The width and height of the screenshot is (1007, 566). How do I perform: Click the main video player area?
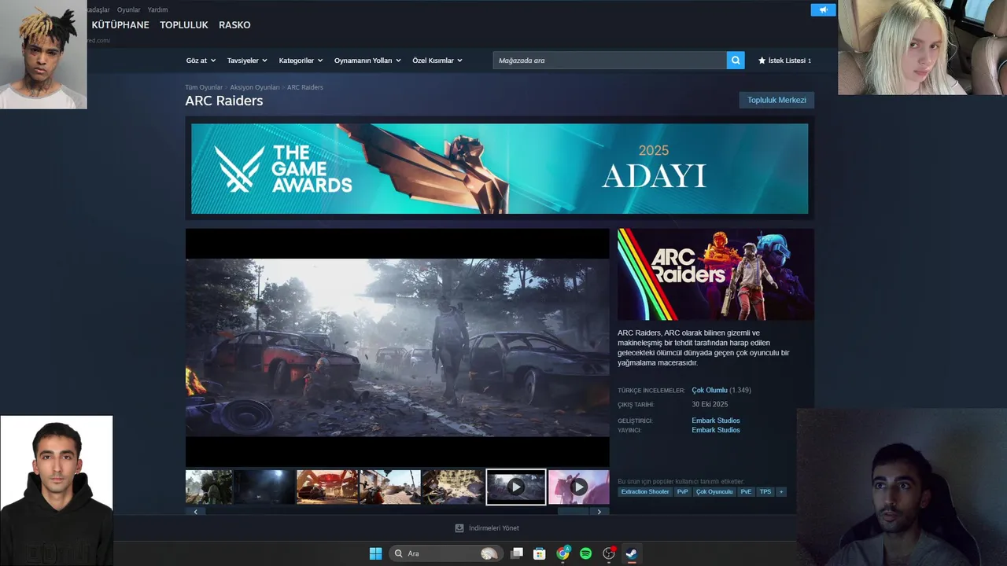(x=397, y=347)
